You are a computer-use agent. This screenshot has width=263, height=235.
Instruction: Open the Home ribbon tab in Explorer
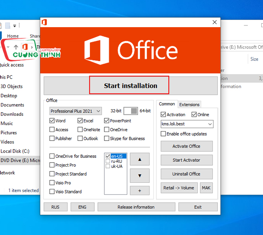13,36
